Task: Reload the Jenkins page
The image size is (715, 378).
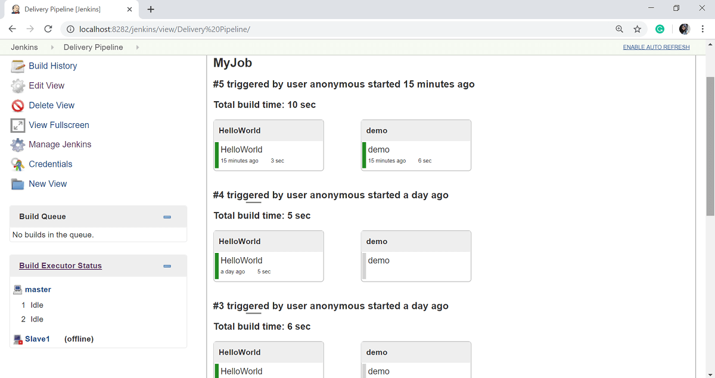Action: click(48, 29)
